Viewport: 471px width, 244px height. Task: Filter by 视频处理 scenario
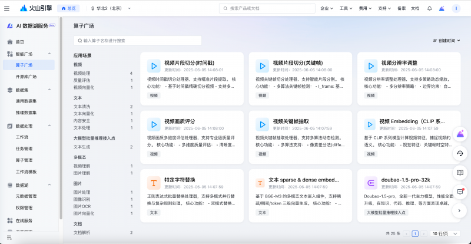click(82, 73)
